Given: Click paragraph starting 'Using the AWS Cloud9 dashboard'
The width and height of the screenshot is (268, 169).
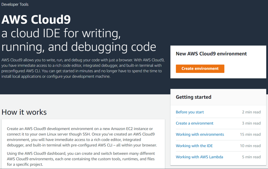Looking at the screenshot, I should (81, 159).
